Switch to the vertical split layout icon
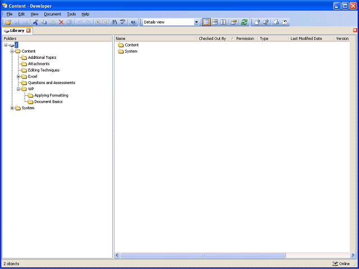This screenshot has width=359, height=269. click(x=223, y=22)
